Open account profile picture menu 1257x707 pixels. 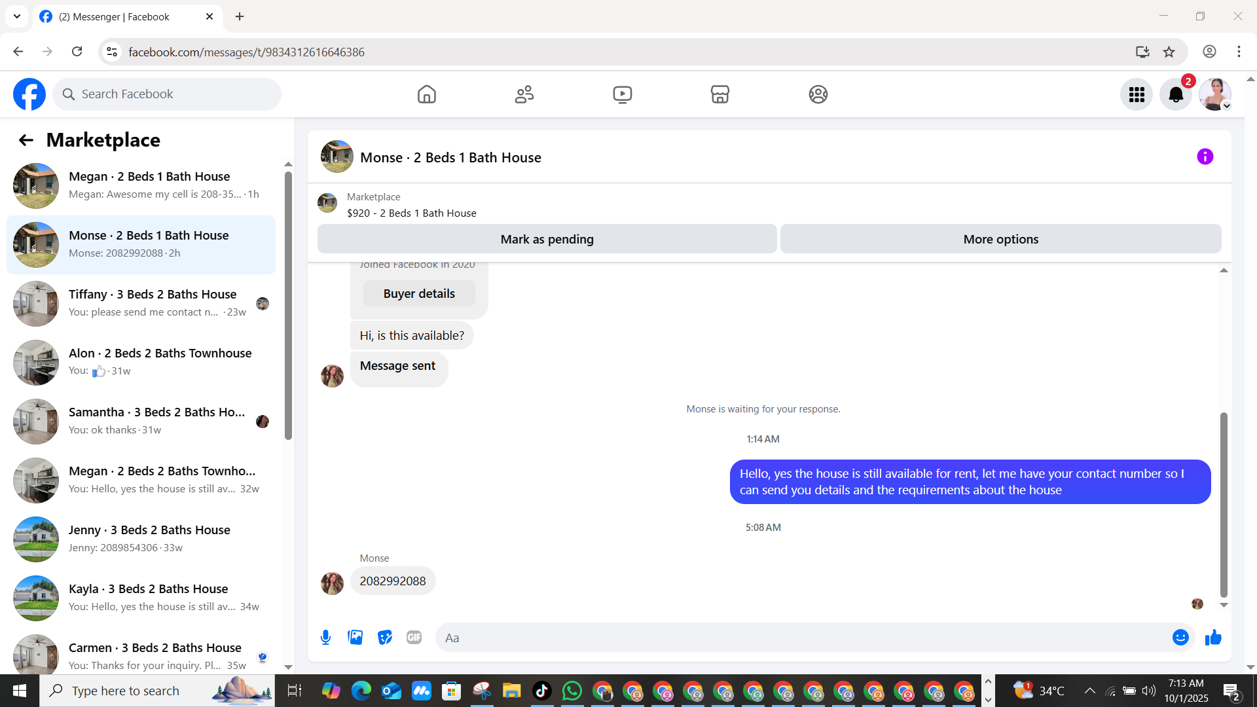pyautogui.click(x=1215, y=94)
